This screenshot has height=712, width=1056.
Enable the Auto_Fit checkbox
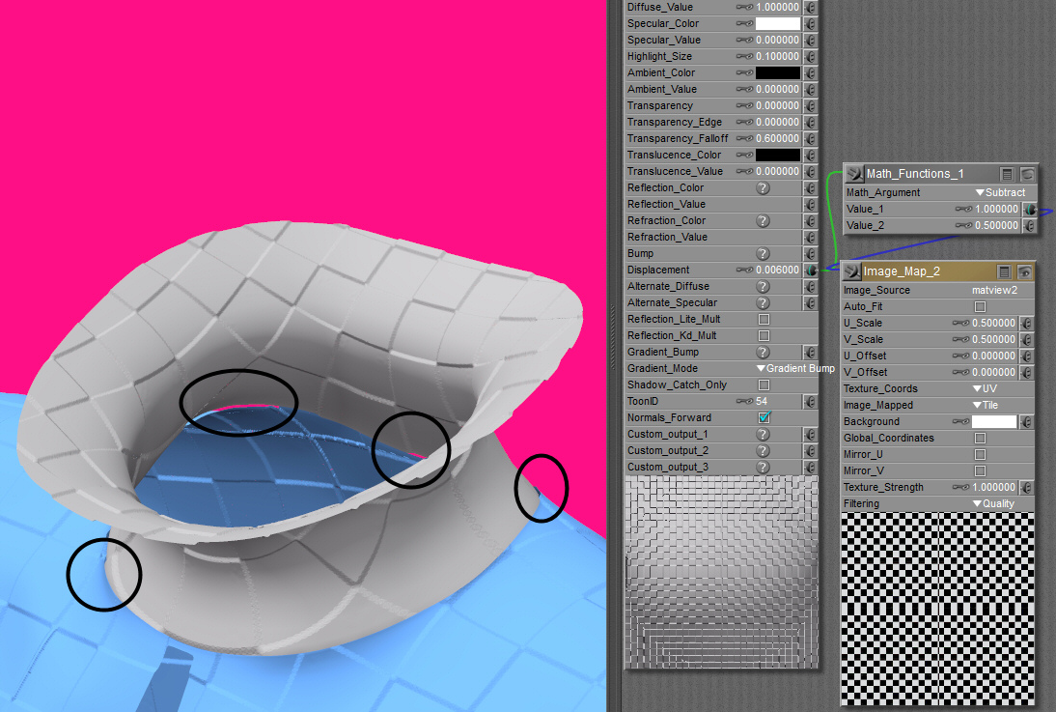tap(980, 307)
